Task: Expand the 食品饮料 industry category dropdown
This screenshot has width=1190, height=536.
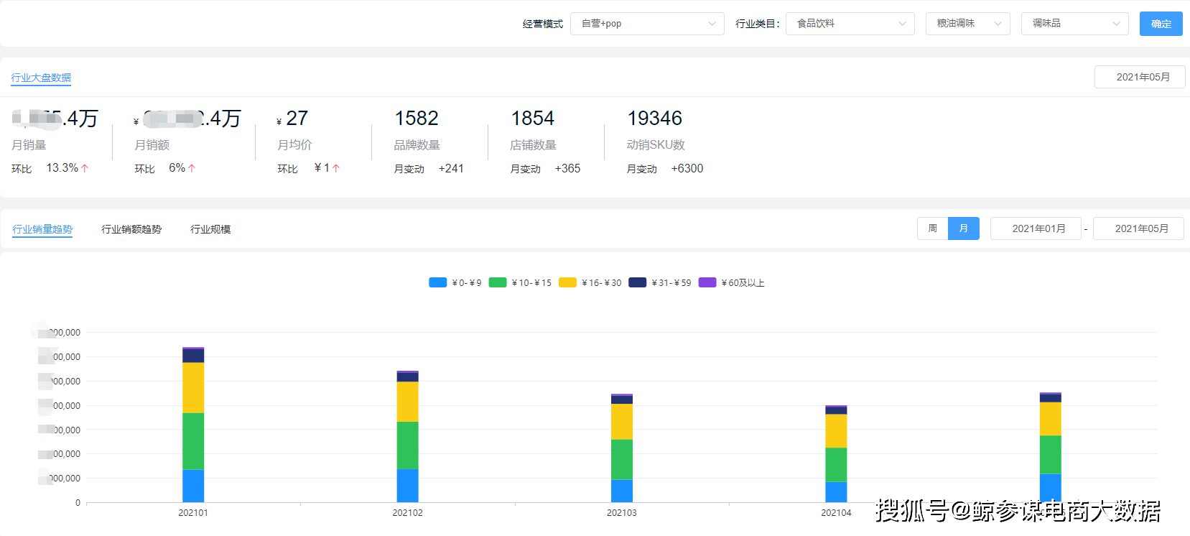Action: [850, 24]
